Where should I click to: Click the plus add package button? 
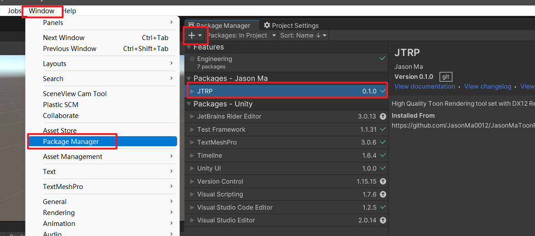[195, 35]
